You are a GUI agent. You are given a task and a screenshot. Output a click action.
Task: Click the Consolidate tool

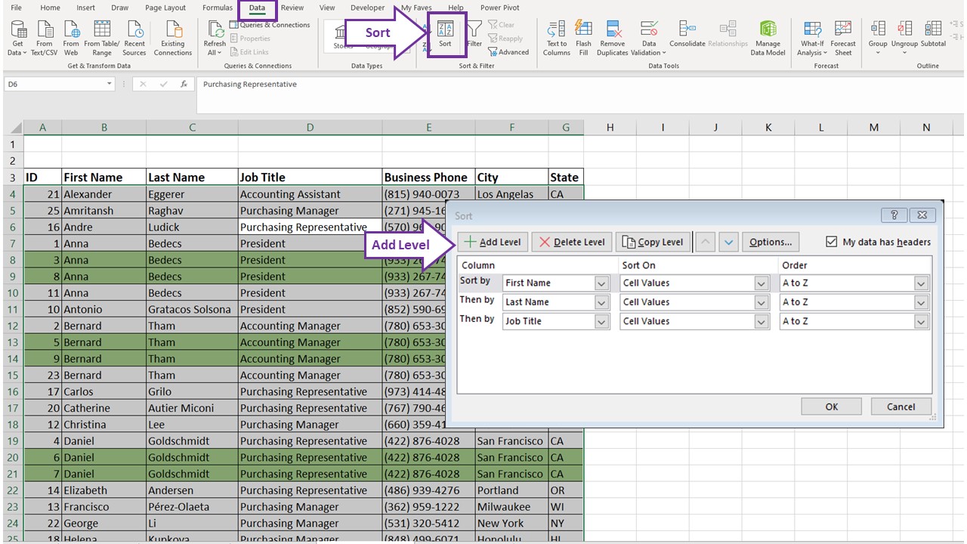[687, 34]
